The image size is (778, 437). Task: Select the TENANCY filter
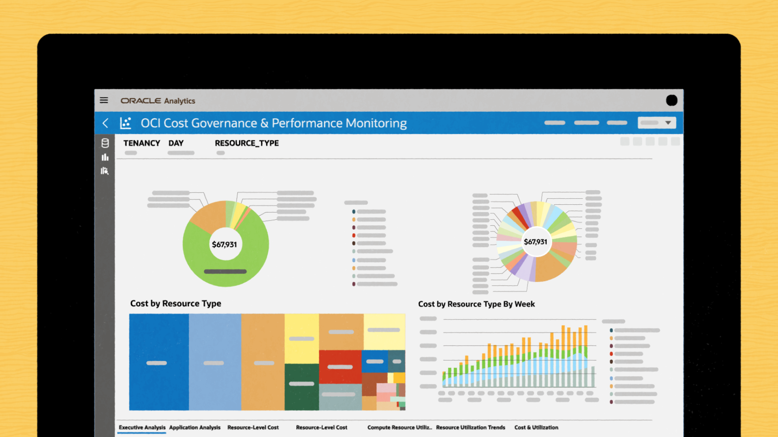click(x=141, y=143)
